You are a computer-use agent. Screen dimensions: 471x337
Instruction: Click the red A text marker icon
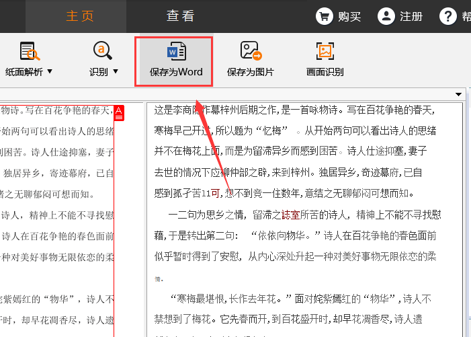click(x=119, y=113)
